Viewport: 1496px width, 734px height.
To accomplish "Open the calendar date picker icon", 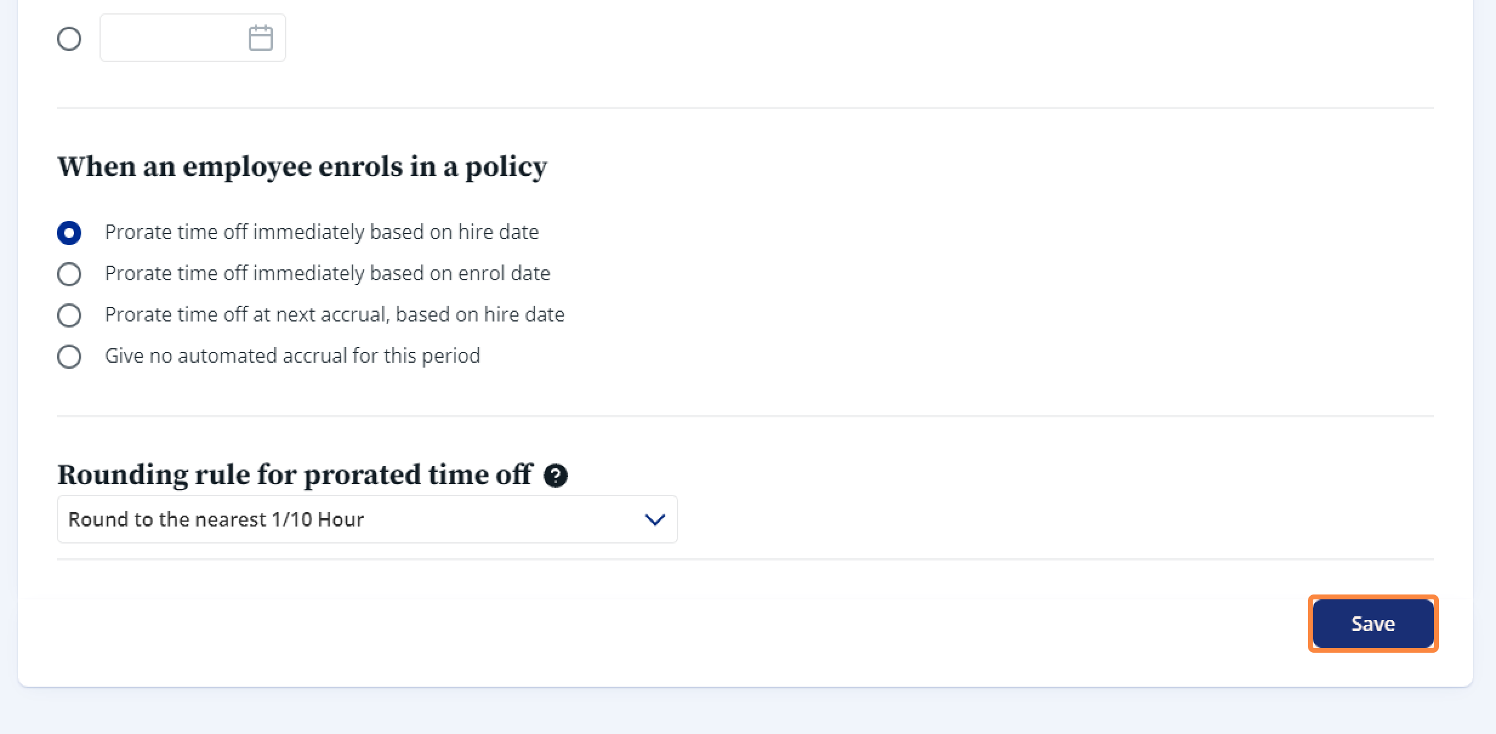I will tap(261, 38).
